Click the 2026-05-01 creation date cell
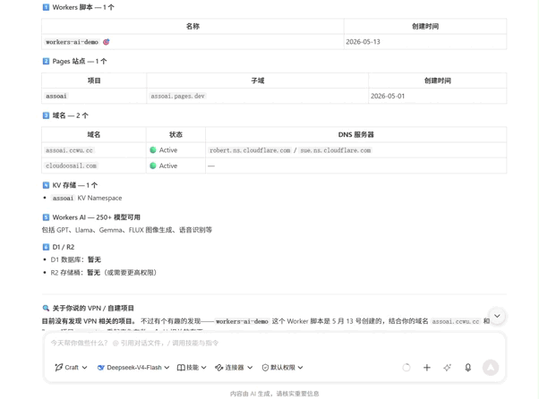Screen dimensions: 539x399 pyautogui.click(x=437, y=96)
